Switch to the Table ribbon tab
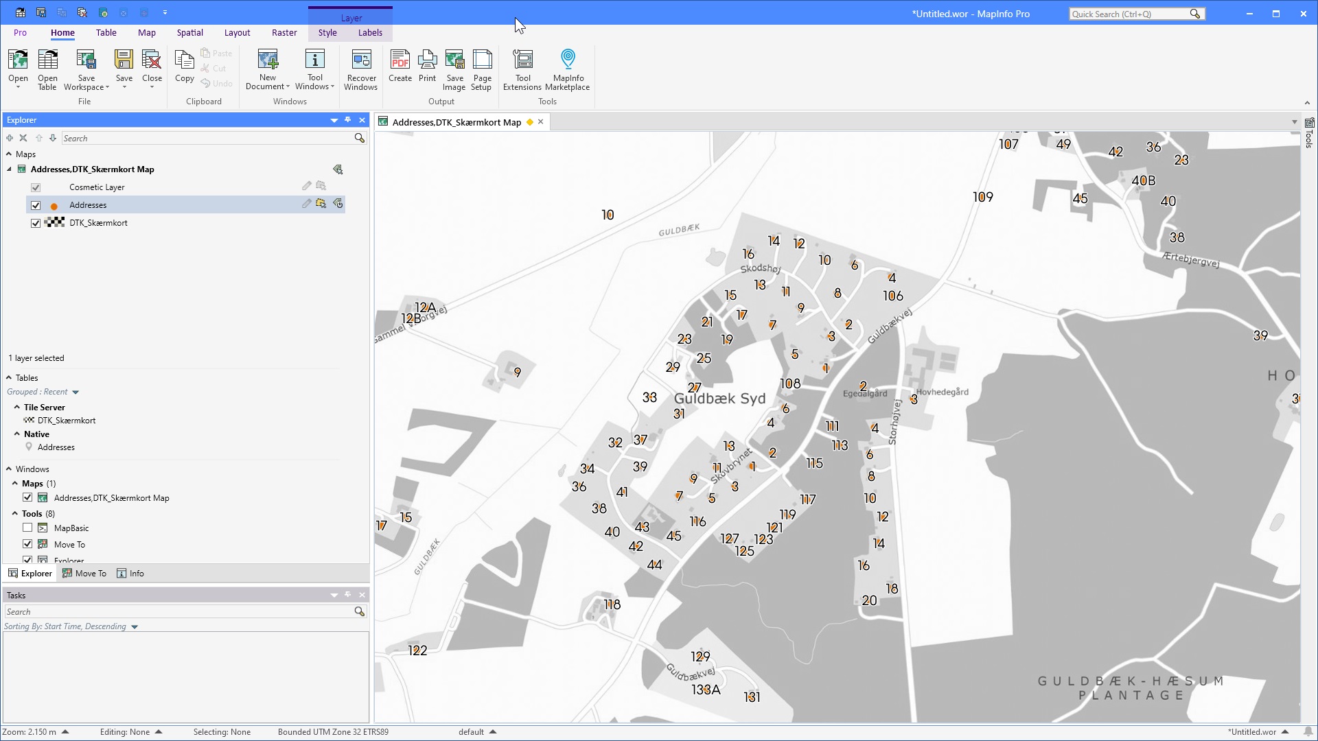The height and width of the screenshot is (741, 1318). 106,32
